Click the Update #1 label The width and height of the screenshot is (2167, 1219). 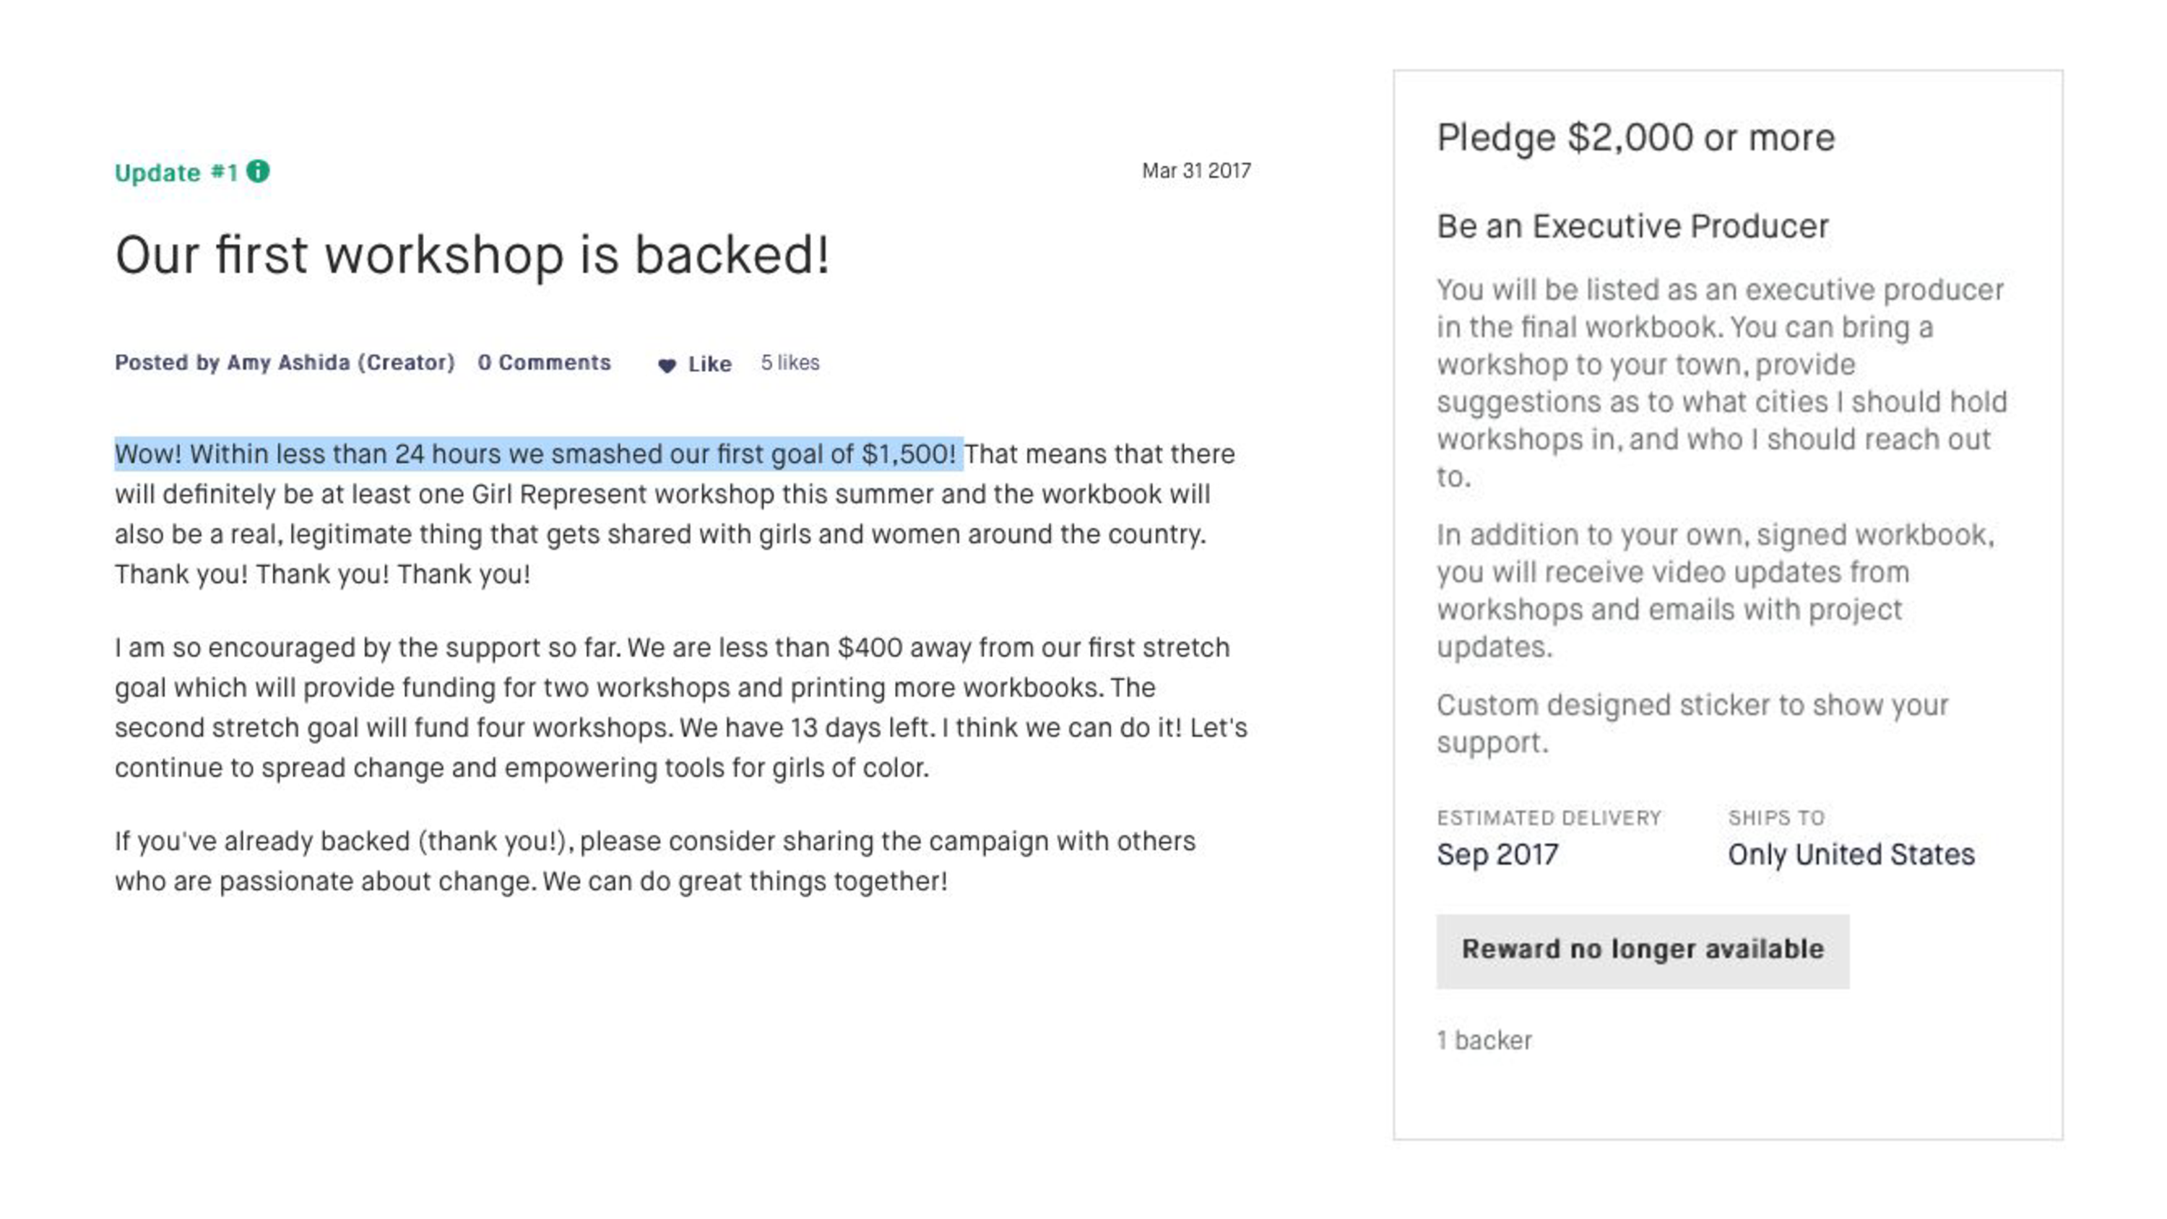pyautogui.click(x=177, y=173)
